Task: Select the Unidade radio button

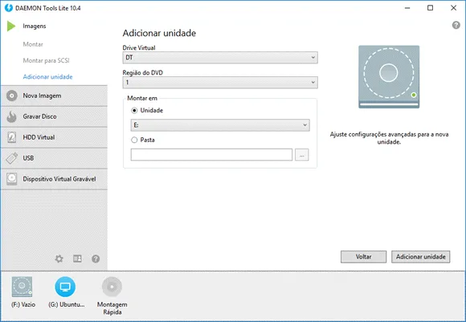Action: 134,111
